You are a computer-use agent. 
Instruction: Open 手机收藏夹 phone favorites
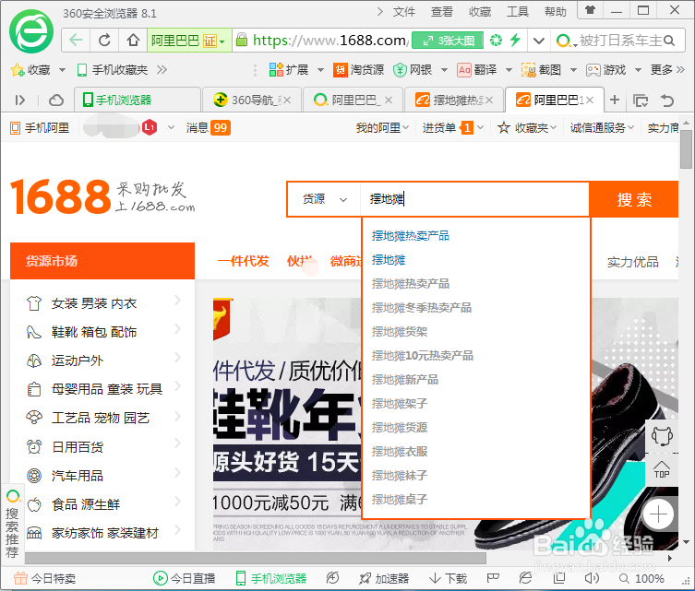(x=112, y=69)
